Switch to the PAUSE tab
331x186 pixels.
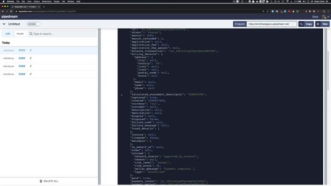(20, 34)
